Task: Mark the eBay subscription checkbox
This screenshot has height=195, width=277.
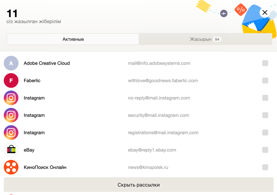Action: pyautogui.click(x=265, y=150)
